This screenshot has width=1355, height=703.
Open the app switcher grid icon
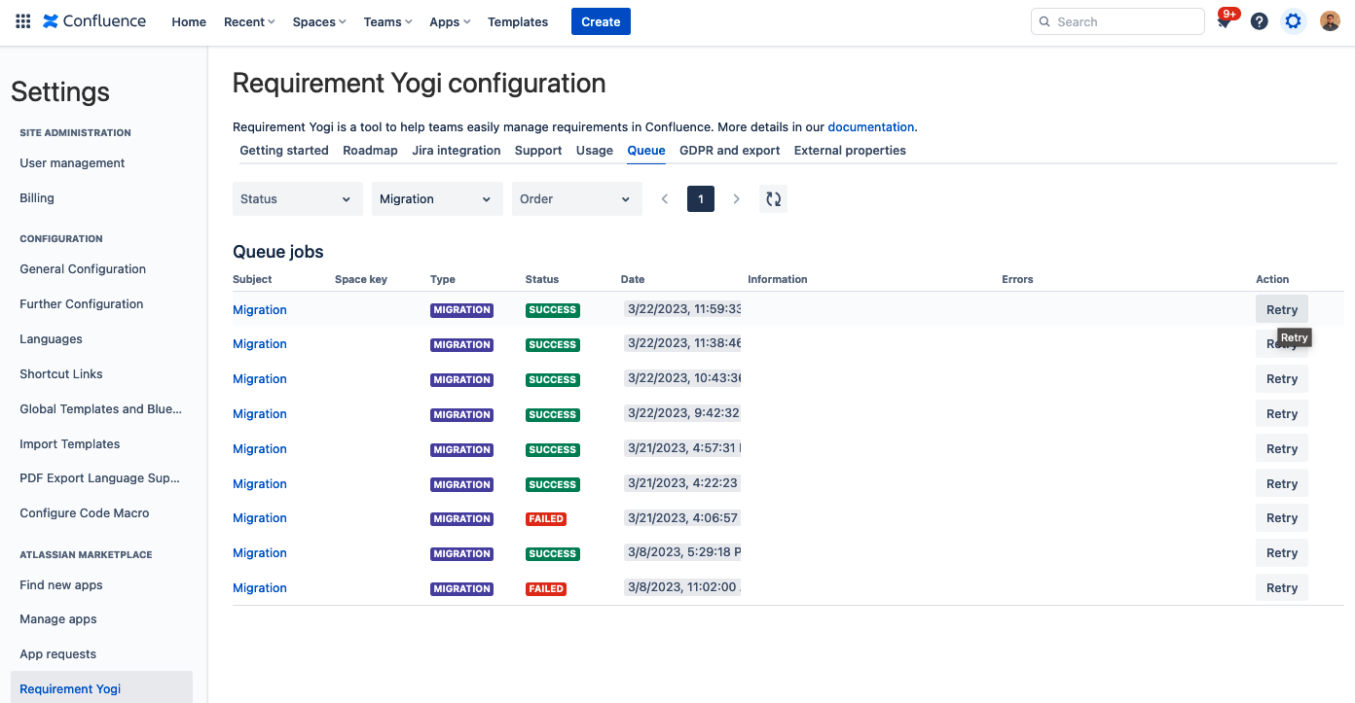click(x=23, y=21)
